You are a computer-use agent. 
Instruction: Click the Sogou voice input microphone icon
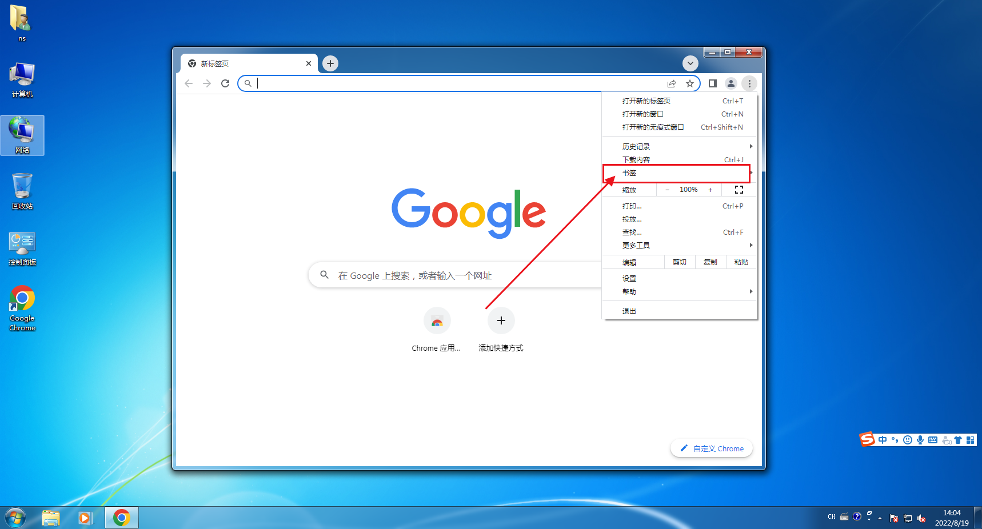(920, 440)
